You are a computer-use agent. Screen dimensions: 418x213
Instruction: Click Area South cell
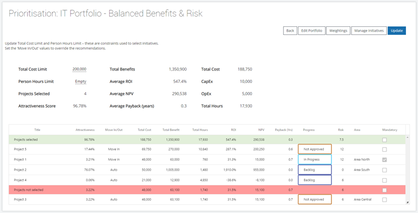point(362,169)
